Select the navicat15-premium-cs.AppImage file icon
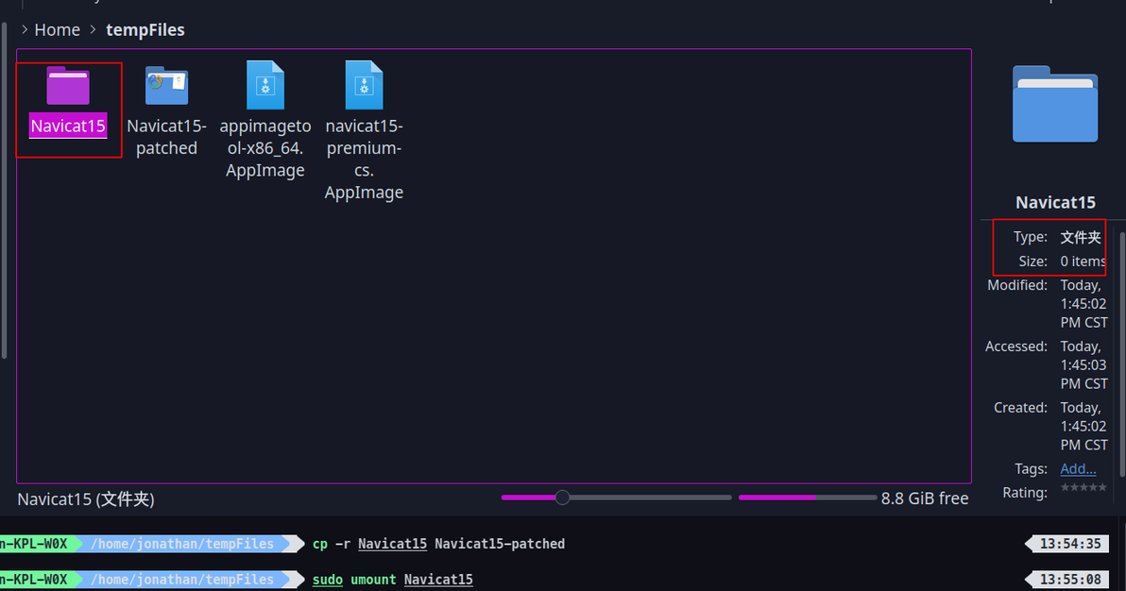This screenshot has width=1126, height=591. [364, 85]
